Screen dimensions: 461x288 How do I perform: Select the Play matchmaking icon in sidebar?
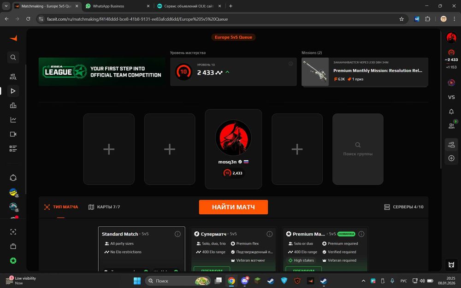(x=13, y=91)
